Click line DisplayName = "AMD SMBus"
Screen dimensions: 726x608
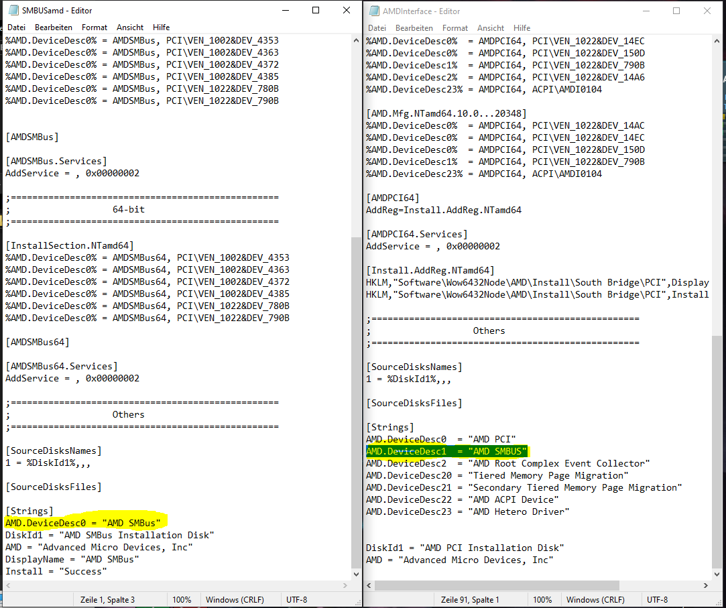(72, 559)
